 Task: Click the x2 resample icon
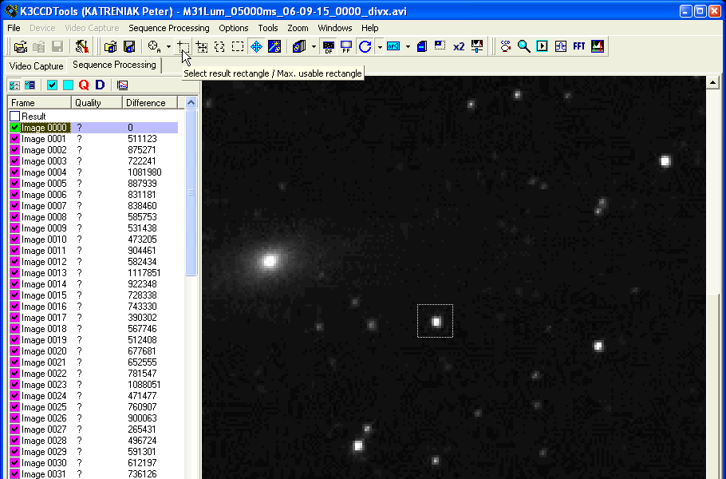coord(459,46)
